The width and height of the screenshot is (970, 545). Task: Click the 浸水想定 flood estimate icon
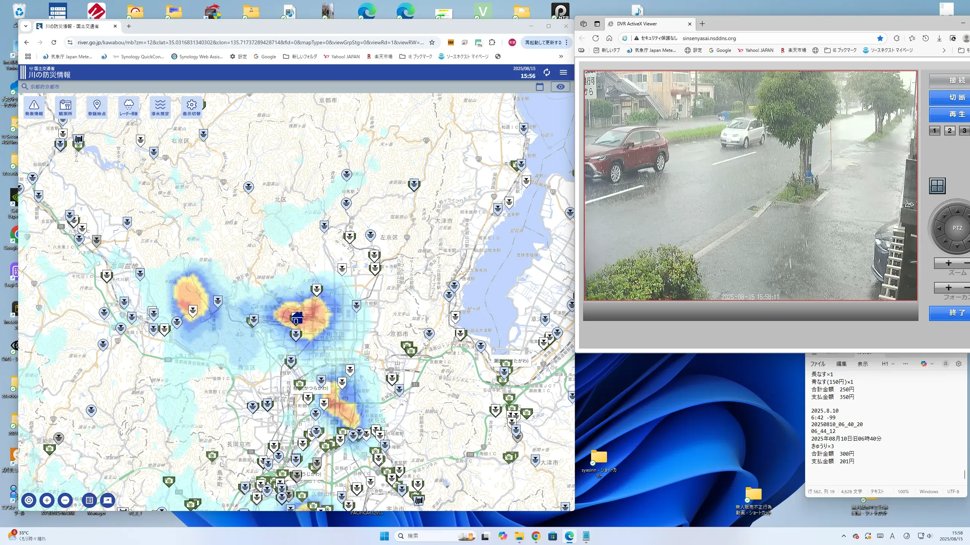coord(160,107)
